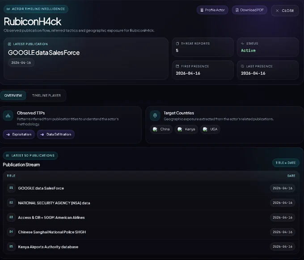
Task: Click the Status pulse icon
Action: [242, 44]
